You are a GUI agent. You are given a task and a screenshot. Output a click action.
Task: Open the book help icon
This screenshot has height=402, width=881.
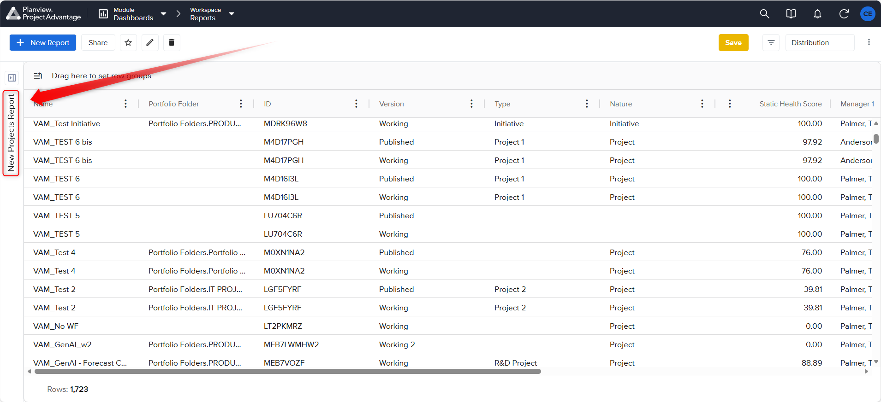[791, 14]
